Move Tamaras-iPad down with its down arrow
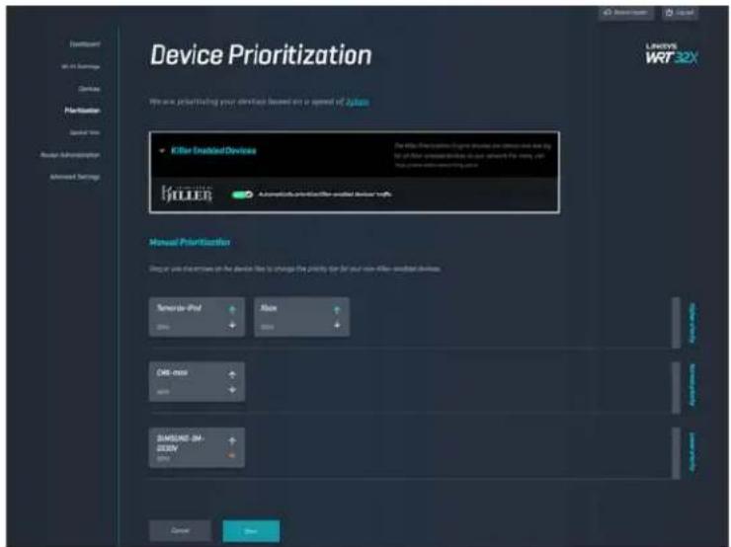The height and width of the screenshot is (547, 731). point(232,325)
